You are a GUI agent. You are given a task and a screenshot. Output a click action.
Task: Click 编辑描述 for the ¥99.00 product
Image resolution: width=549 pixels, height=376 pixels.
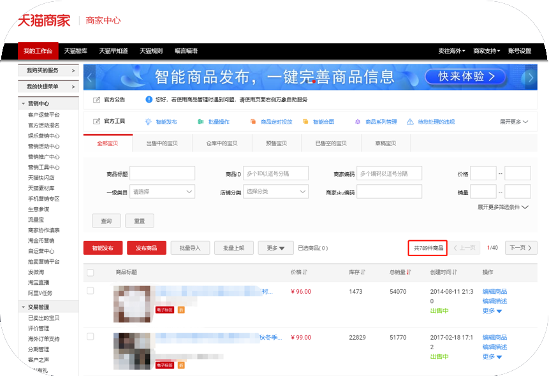pos(495,347)
